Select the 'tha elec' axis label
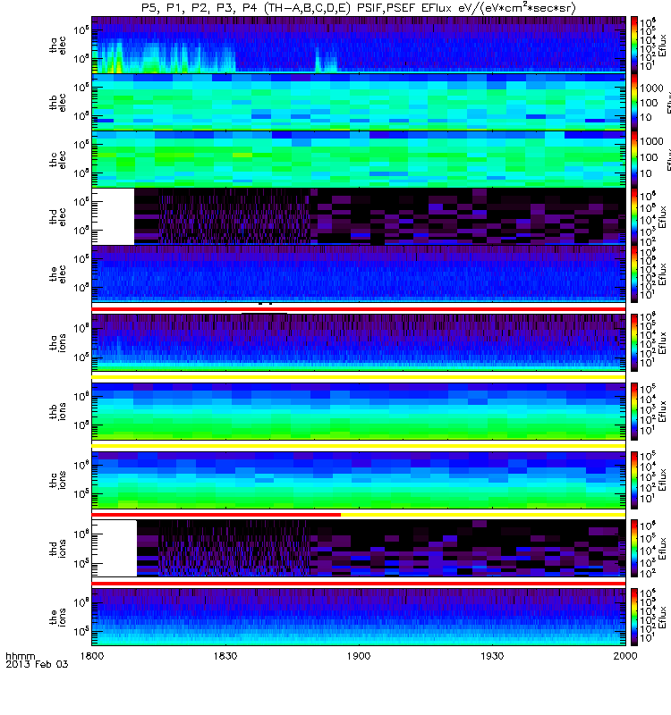Image resolution: width=671 pixels, height=715 pixels. tap(58, 46)
